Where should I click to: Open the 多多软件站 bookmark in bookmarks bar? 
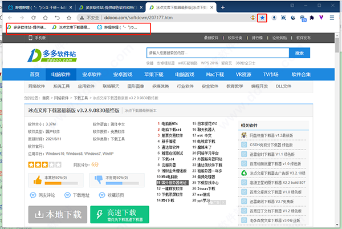point(27,27)
